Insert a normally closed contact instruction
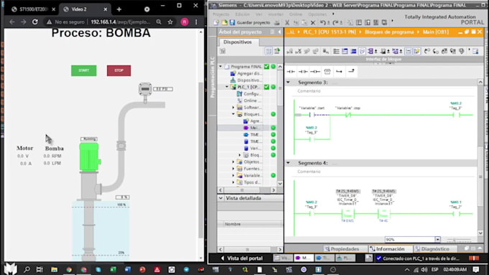Viewport: 489px width, 275px height. [303, 72]
